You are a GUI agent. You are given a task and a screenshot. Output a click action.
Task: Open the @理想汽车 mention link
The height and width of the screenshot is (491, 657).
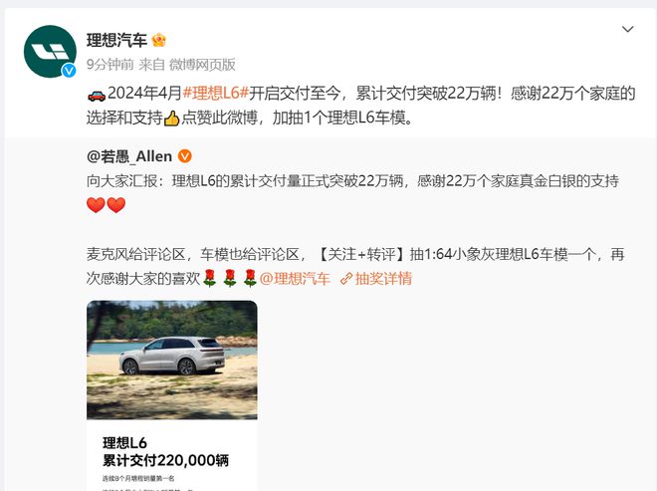pyautogui.click(x=295, y=279)
